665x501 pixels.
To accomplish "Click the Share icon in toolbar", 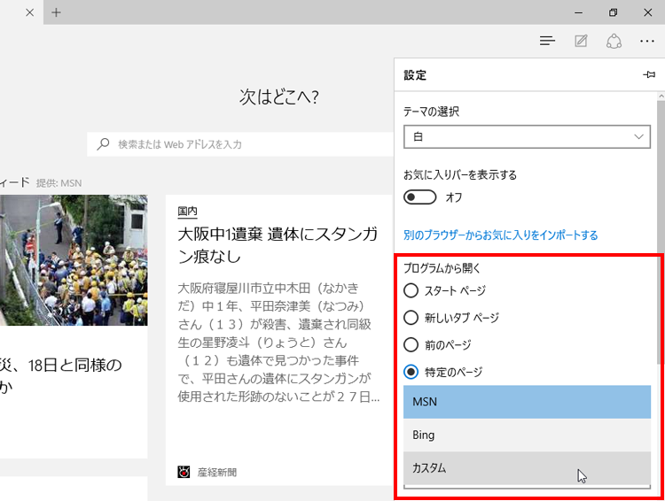I will tap(614, 41).
